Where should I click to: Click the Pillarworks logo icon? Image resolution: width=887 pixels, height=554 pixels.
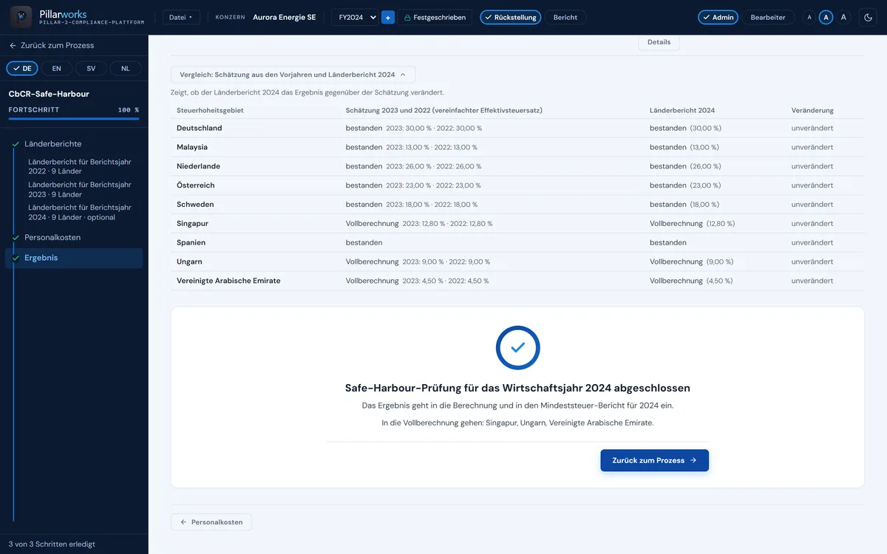coord(21,17)
